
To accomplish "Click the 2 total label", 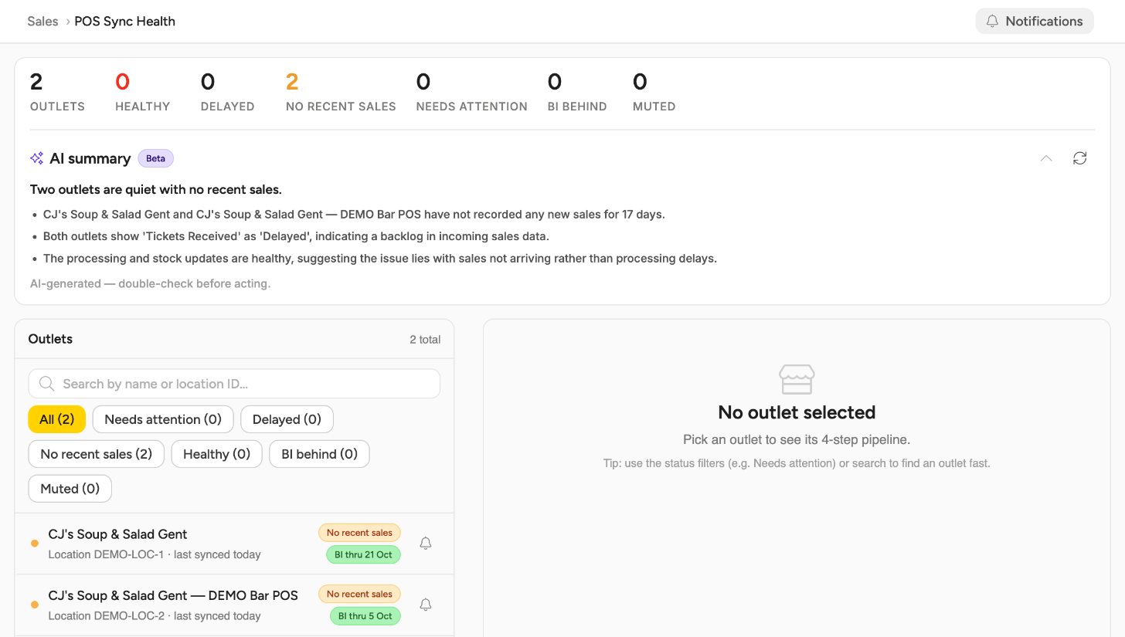I will (425, 340).
